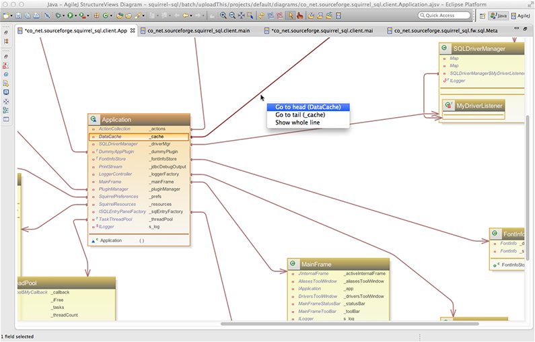Click the diagram file toolbar icon
The width and height of the screenshot is (535, 342).
pos(338,15)
